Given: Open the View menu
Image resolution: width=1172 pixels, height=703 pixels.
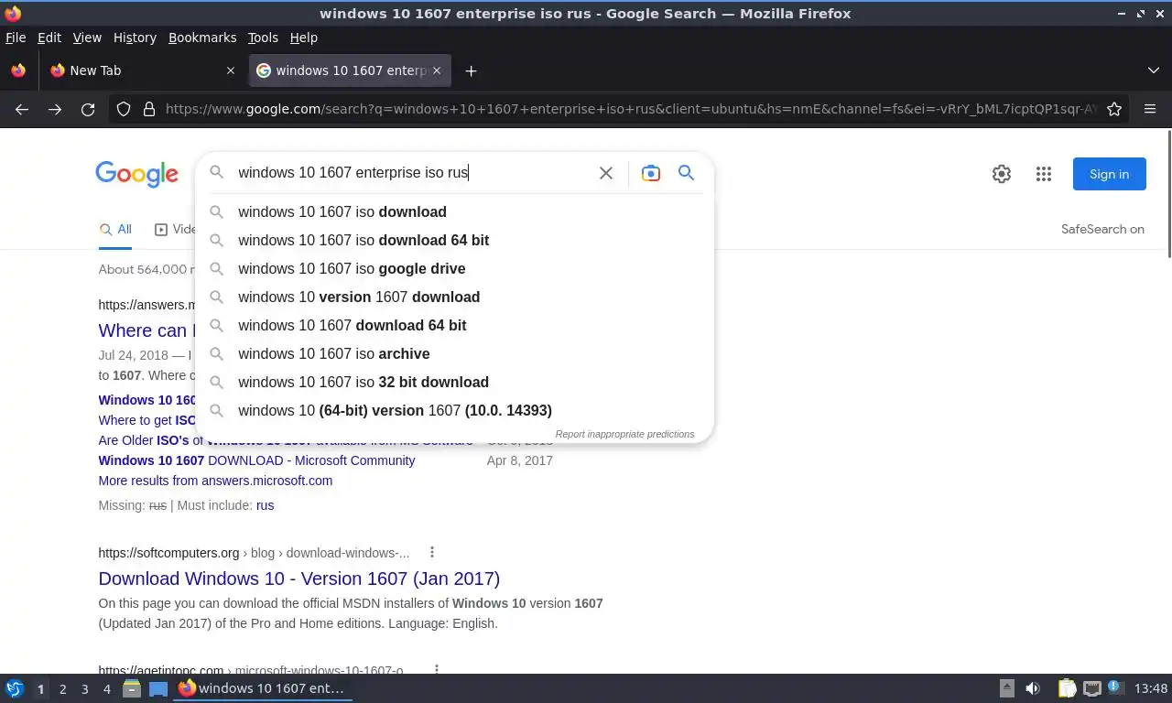Looking at the screenshot, I should coord(87,38).
